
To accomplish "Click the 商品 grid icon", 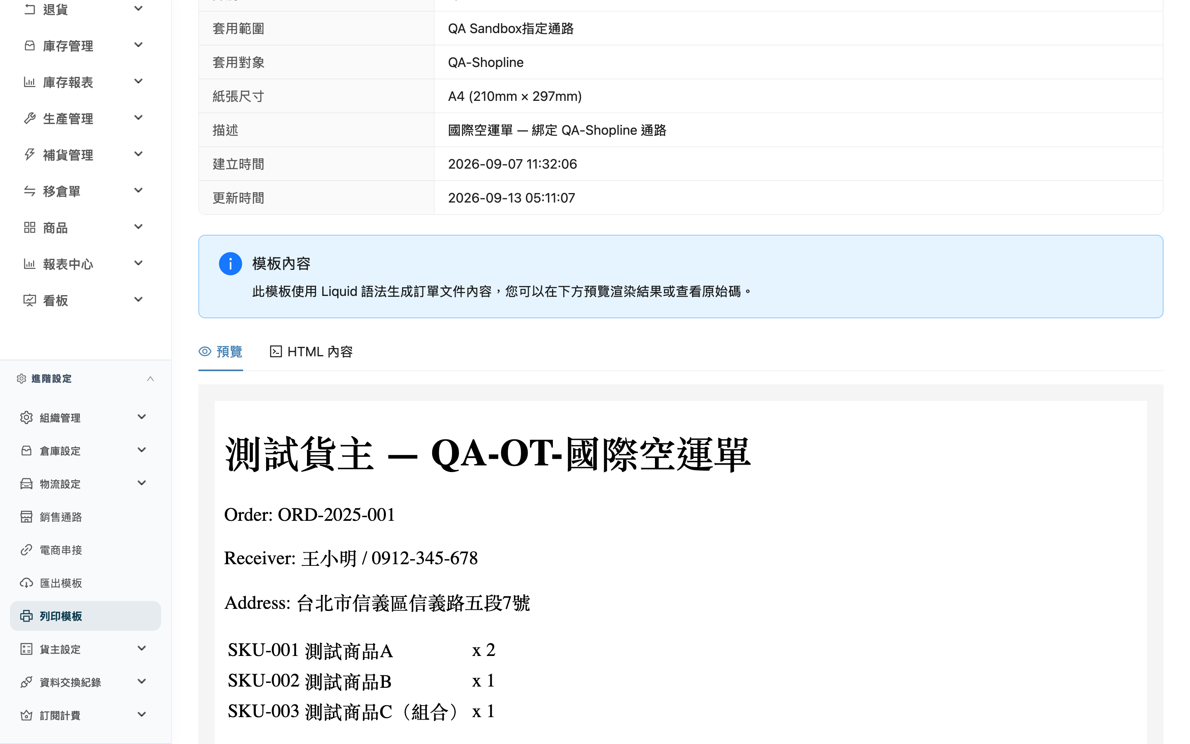I will click(x=29, y=227).
